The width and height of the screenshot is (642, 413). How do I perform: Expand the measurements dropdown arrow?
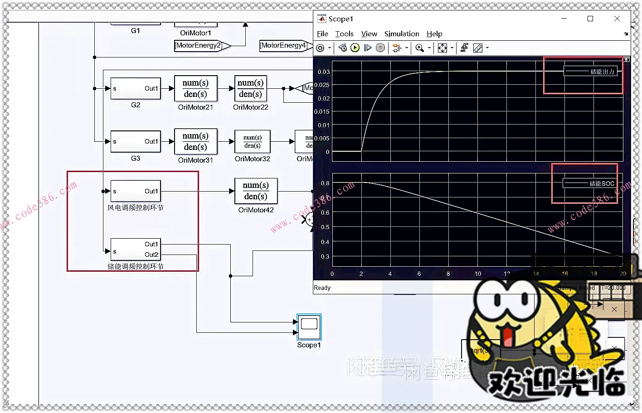[x=487, y=48]
